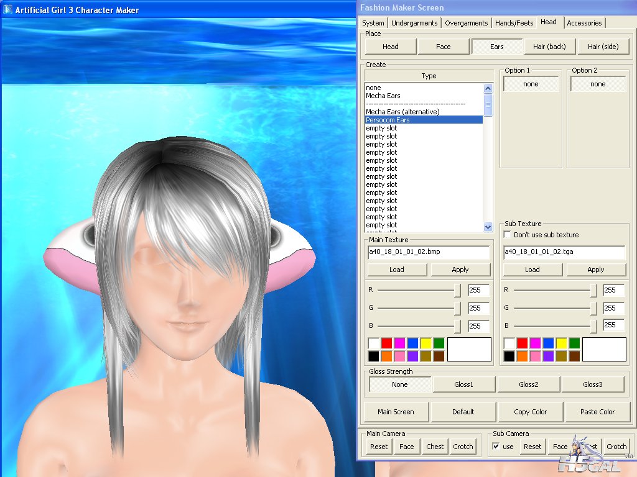
Task: Click the Sub Texture filename field
Action: point(564,252)
